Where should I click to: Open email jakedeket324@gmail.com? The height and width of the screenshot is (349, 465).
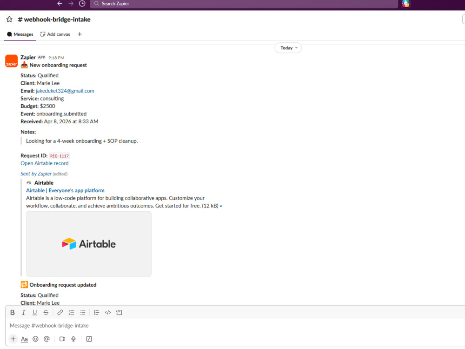(x=65, y=91)
